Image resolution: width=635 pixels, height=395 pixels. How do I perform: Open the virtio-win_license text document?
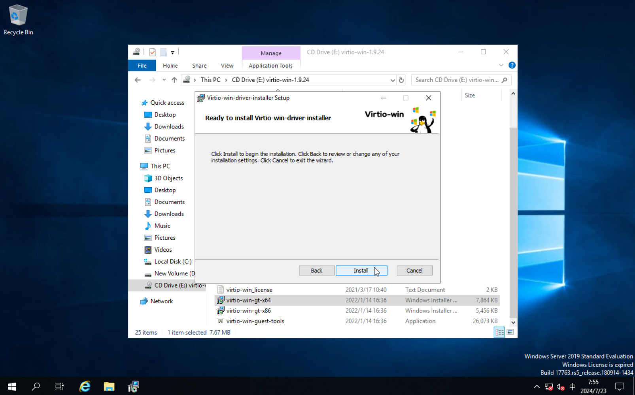tap(249, 290)
